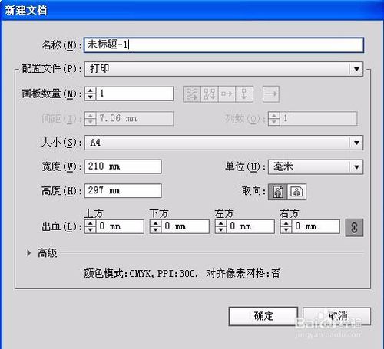Select the grid by row artboard layout icon
The width and height of the screenshot is (384, 349).
point(192,94)
